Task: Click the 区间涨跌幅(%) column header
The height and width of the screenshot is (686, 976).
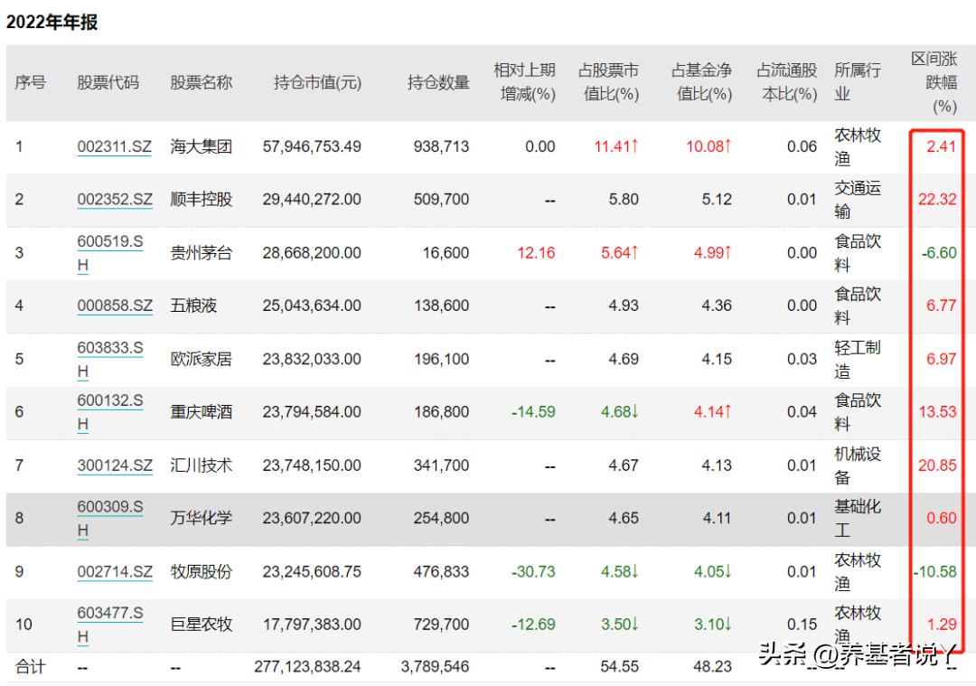Action: (935, 81)
